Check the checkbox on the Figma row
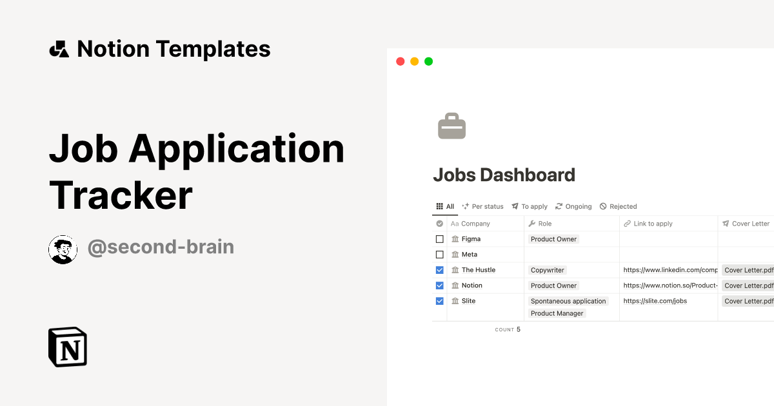 [439, 238]
